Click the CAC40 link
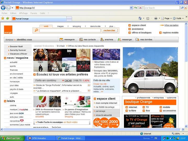Screen dimensions: 188x141 tap(68, 80)
